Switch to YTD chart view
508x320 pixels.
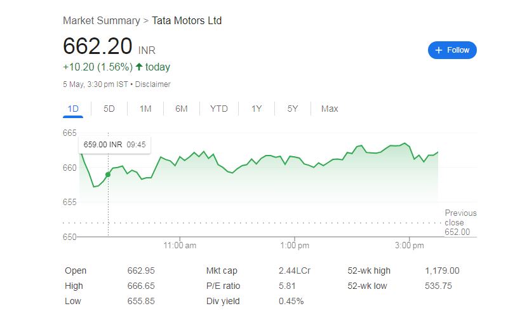coord(218,109)
